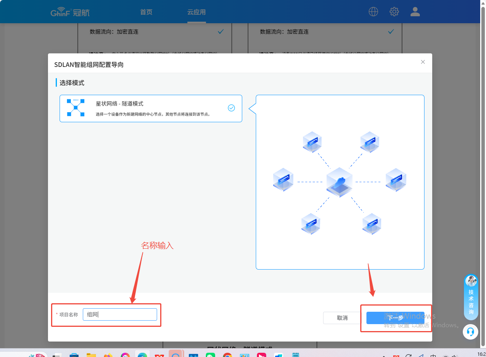Image resolution: width=486 pixels, height=357 pixels.
Task: Open the language globe icon
Action: click(373, 12)
